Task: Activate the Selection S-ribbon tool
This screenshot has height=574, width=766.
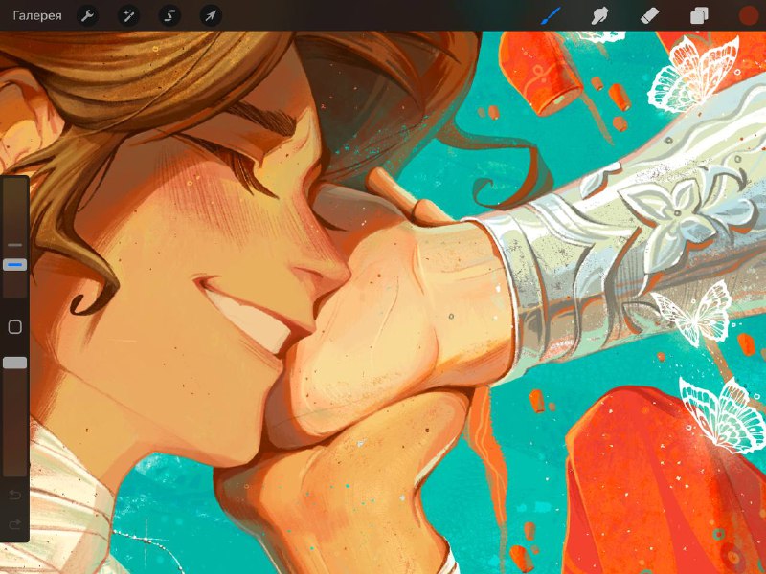Action: (169, 16)
